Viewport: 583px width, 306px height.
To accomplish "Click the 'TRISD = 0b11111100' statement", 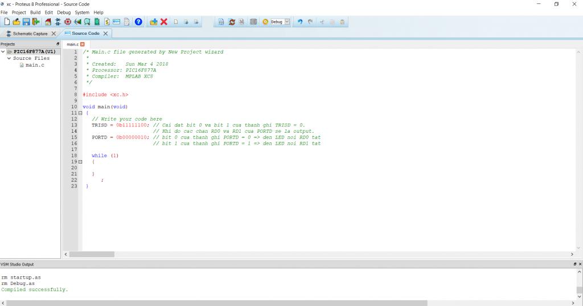I will pos(121,125).
